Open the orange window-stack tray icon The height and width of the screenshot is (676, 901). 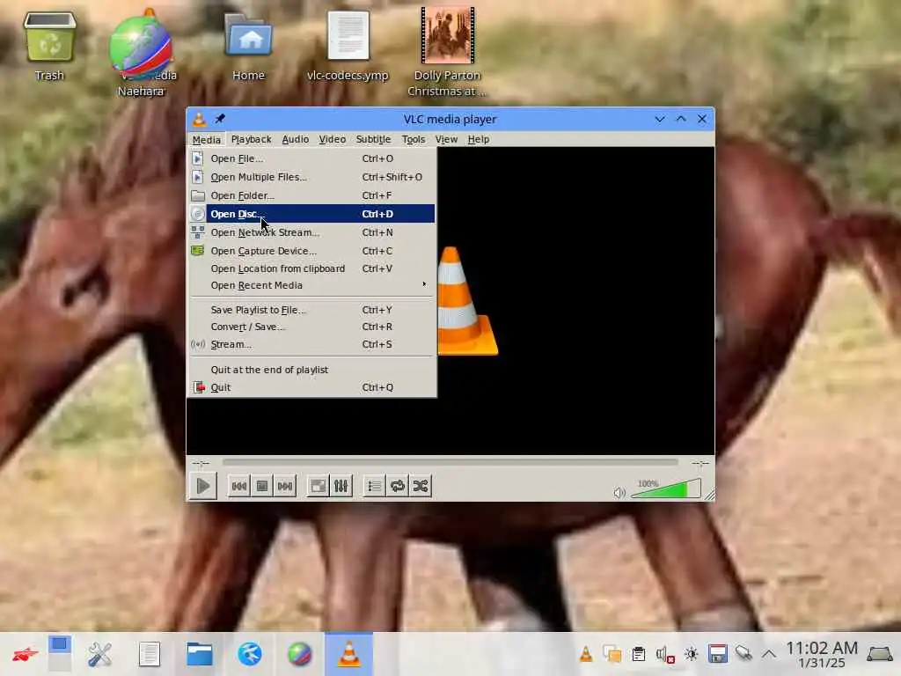click(612, 654)
